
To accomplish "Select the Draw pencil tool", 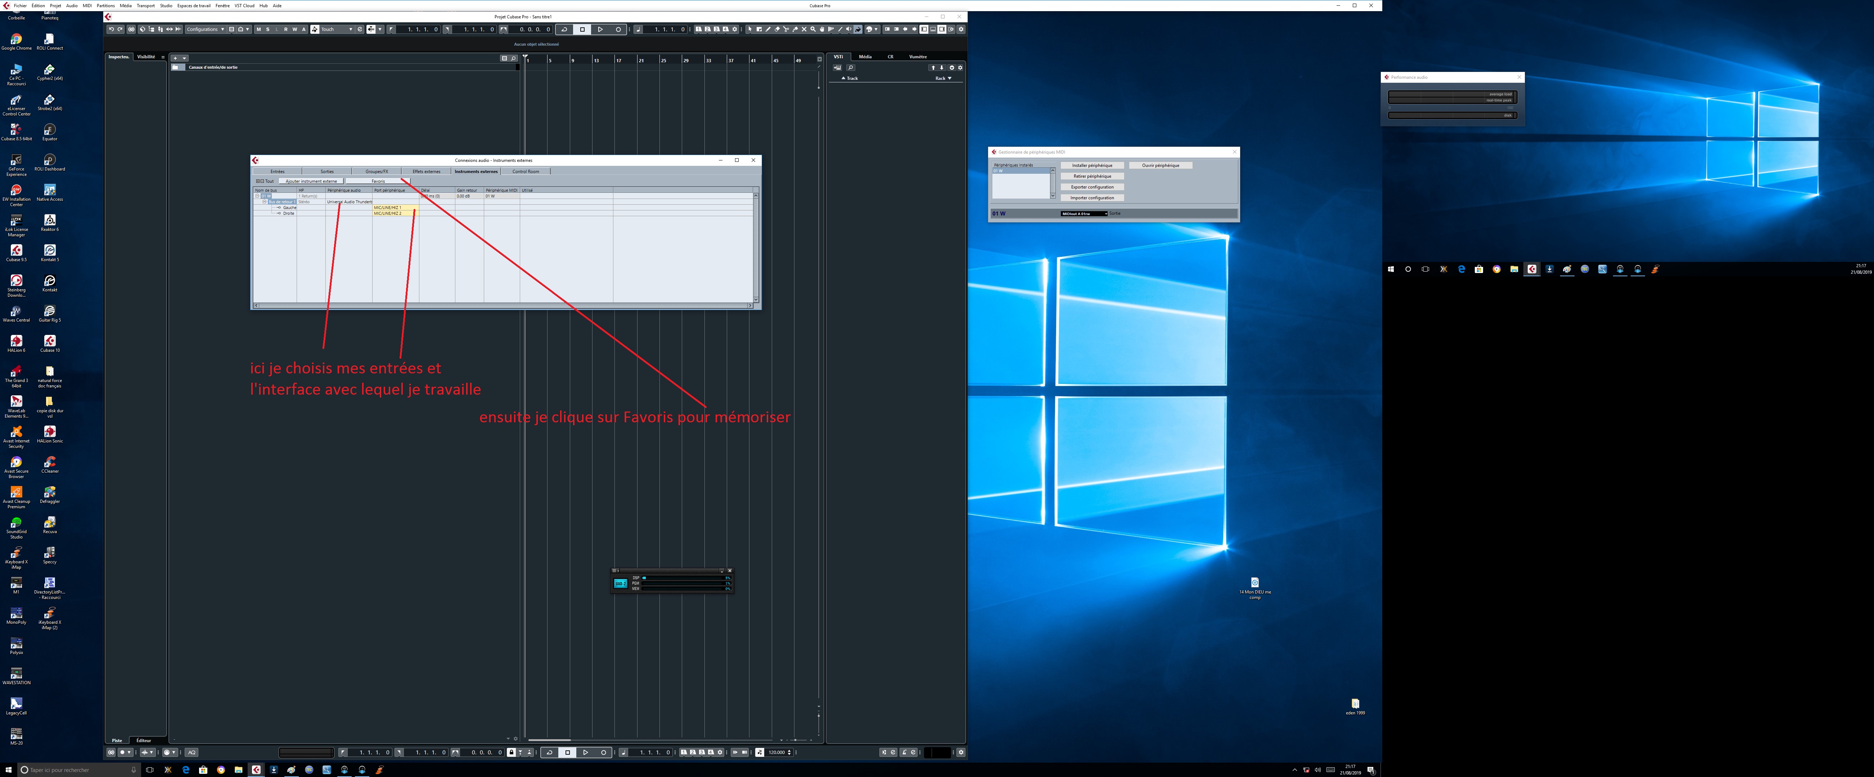I will (x=768, y=29).
